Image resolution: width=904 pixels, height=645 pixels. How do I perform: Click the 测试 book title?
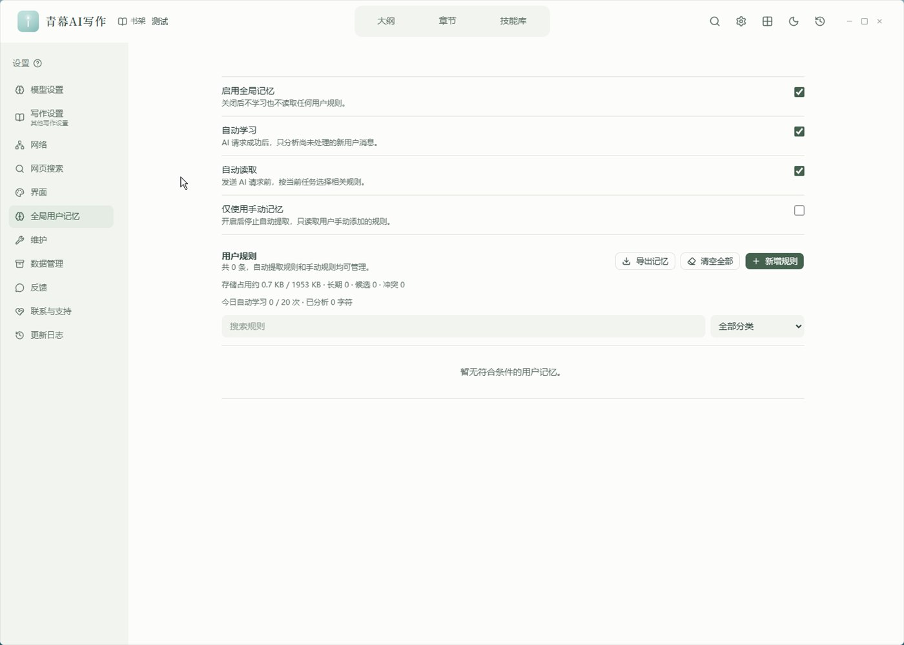click(x=160, y=21)
